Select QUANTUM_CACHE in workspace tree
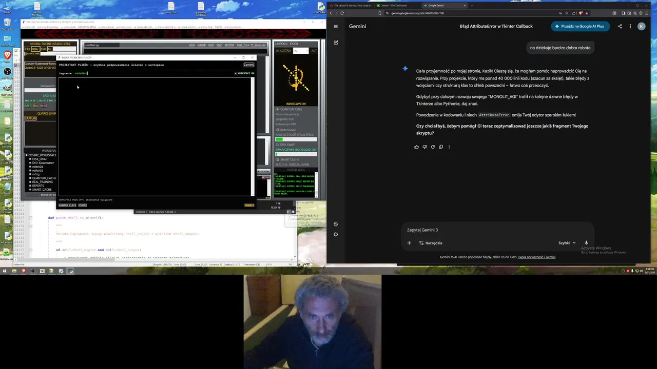This screenshot has height=369, width=657. tap(44, 178)
